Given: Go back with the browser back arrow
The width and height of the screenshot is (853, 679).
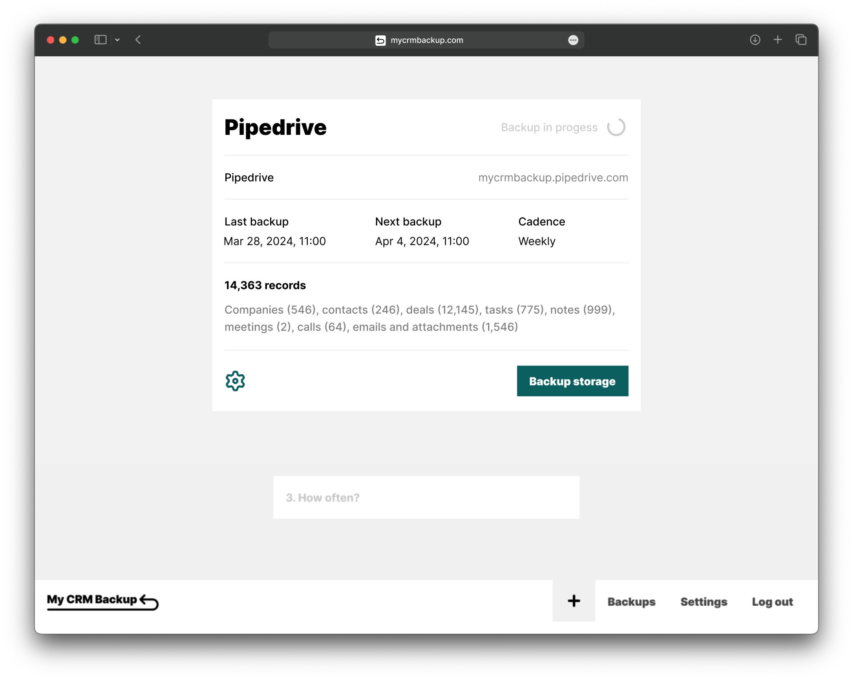Looking at the screenshot, I should [138, 40].
